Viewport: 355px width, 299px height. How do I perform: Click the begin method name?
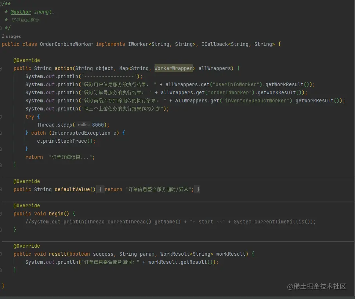point(56,214)
